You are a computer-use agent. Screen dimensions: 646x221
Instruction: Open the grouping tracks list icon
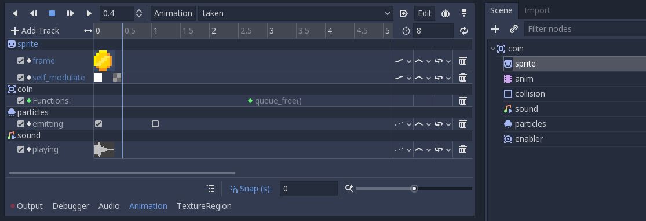pyautogui.click(x=210, y=189)
